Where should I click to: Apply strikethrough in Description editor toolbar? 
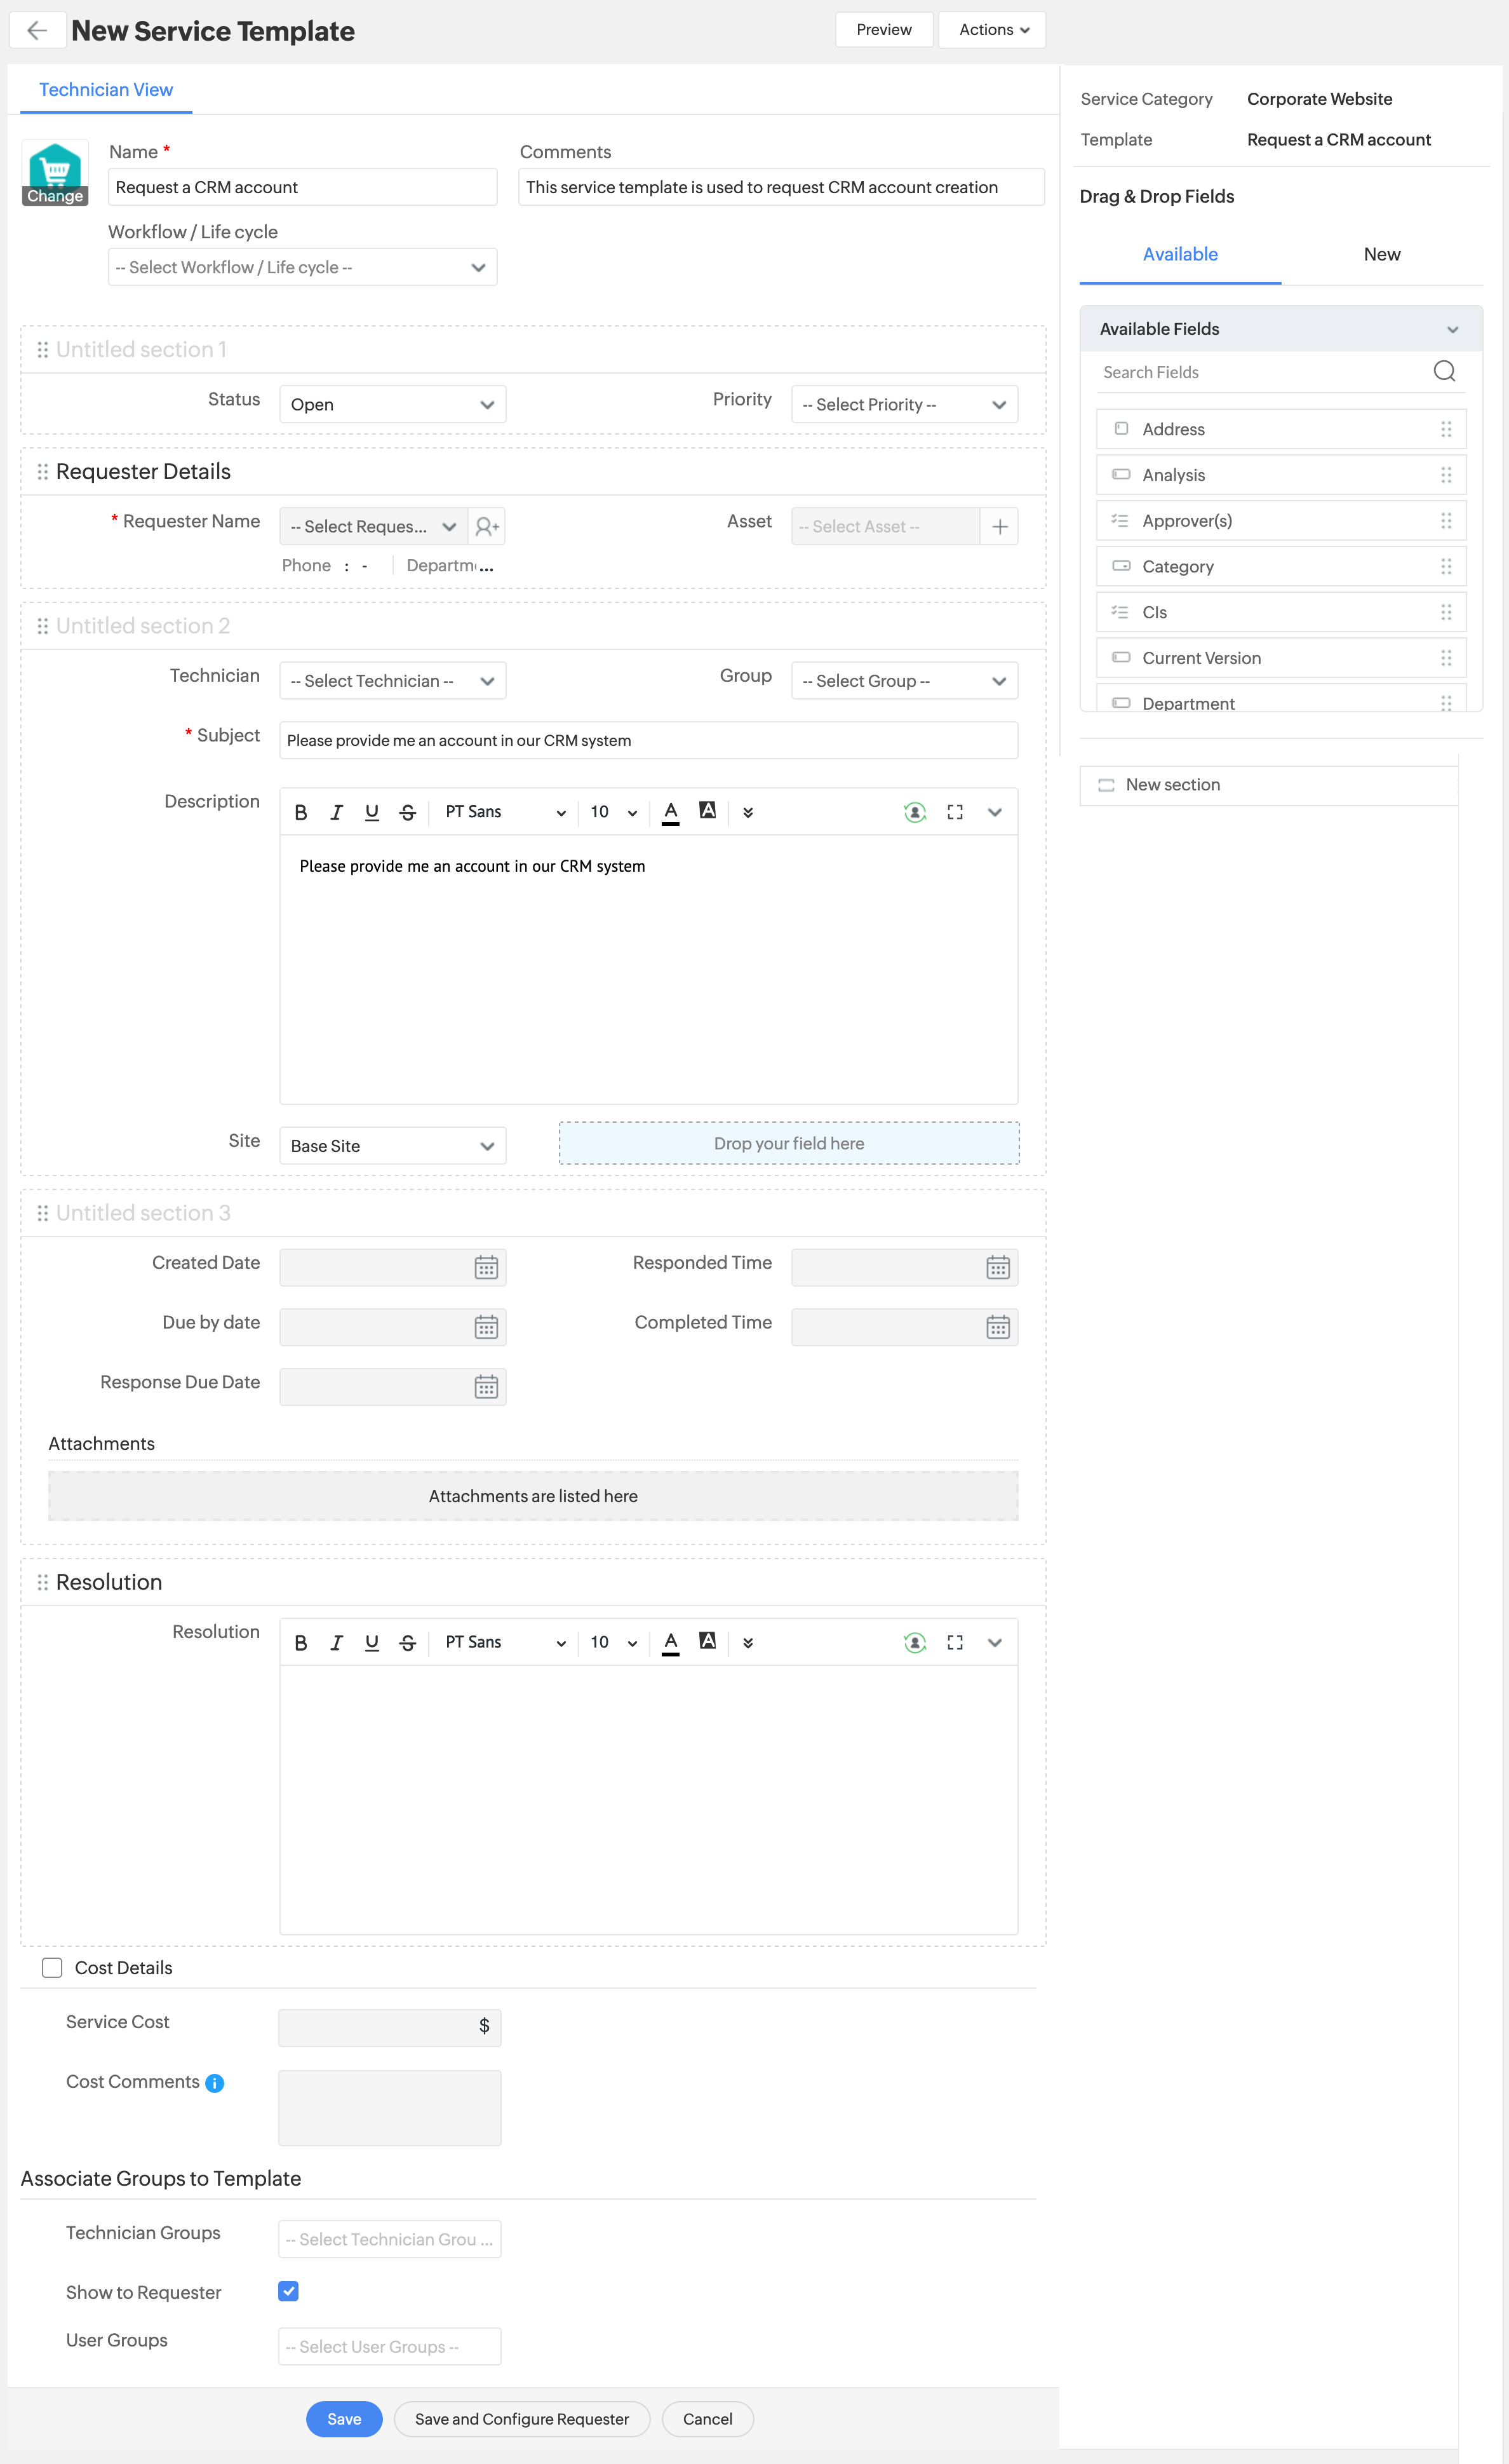click(x=406, y=812)
